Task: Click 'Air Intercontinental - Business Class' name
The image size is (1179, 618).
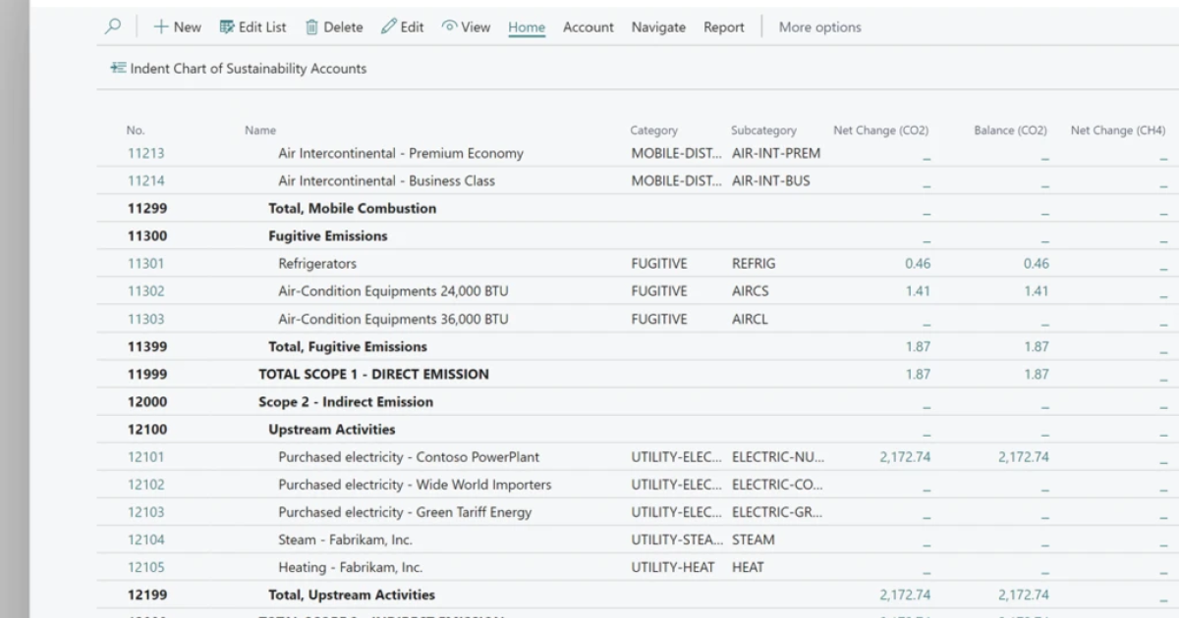Action: point(387,180)
